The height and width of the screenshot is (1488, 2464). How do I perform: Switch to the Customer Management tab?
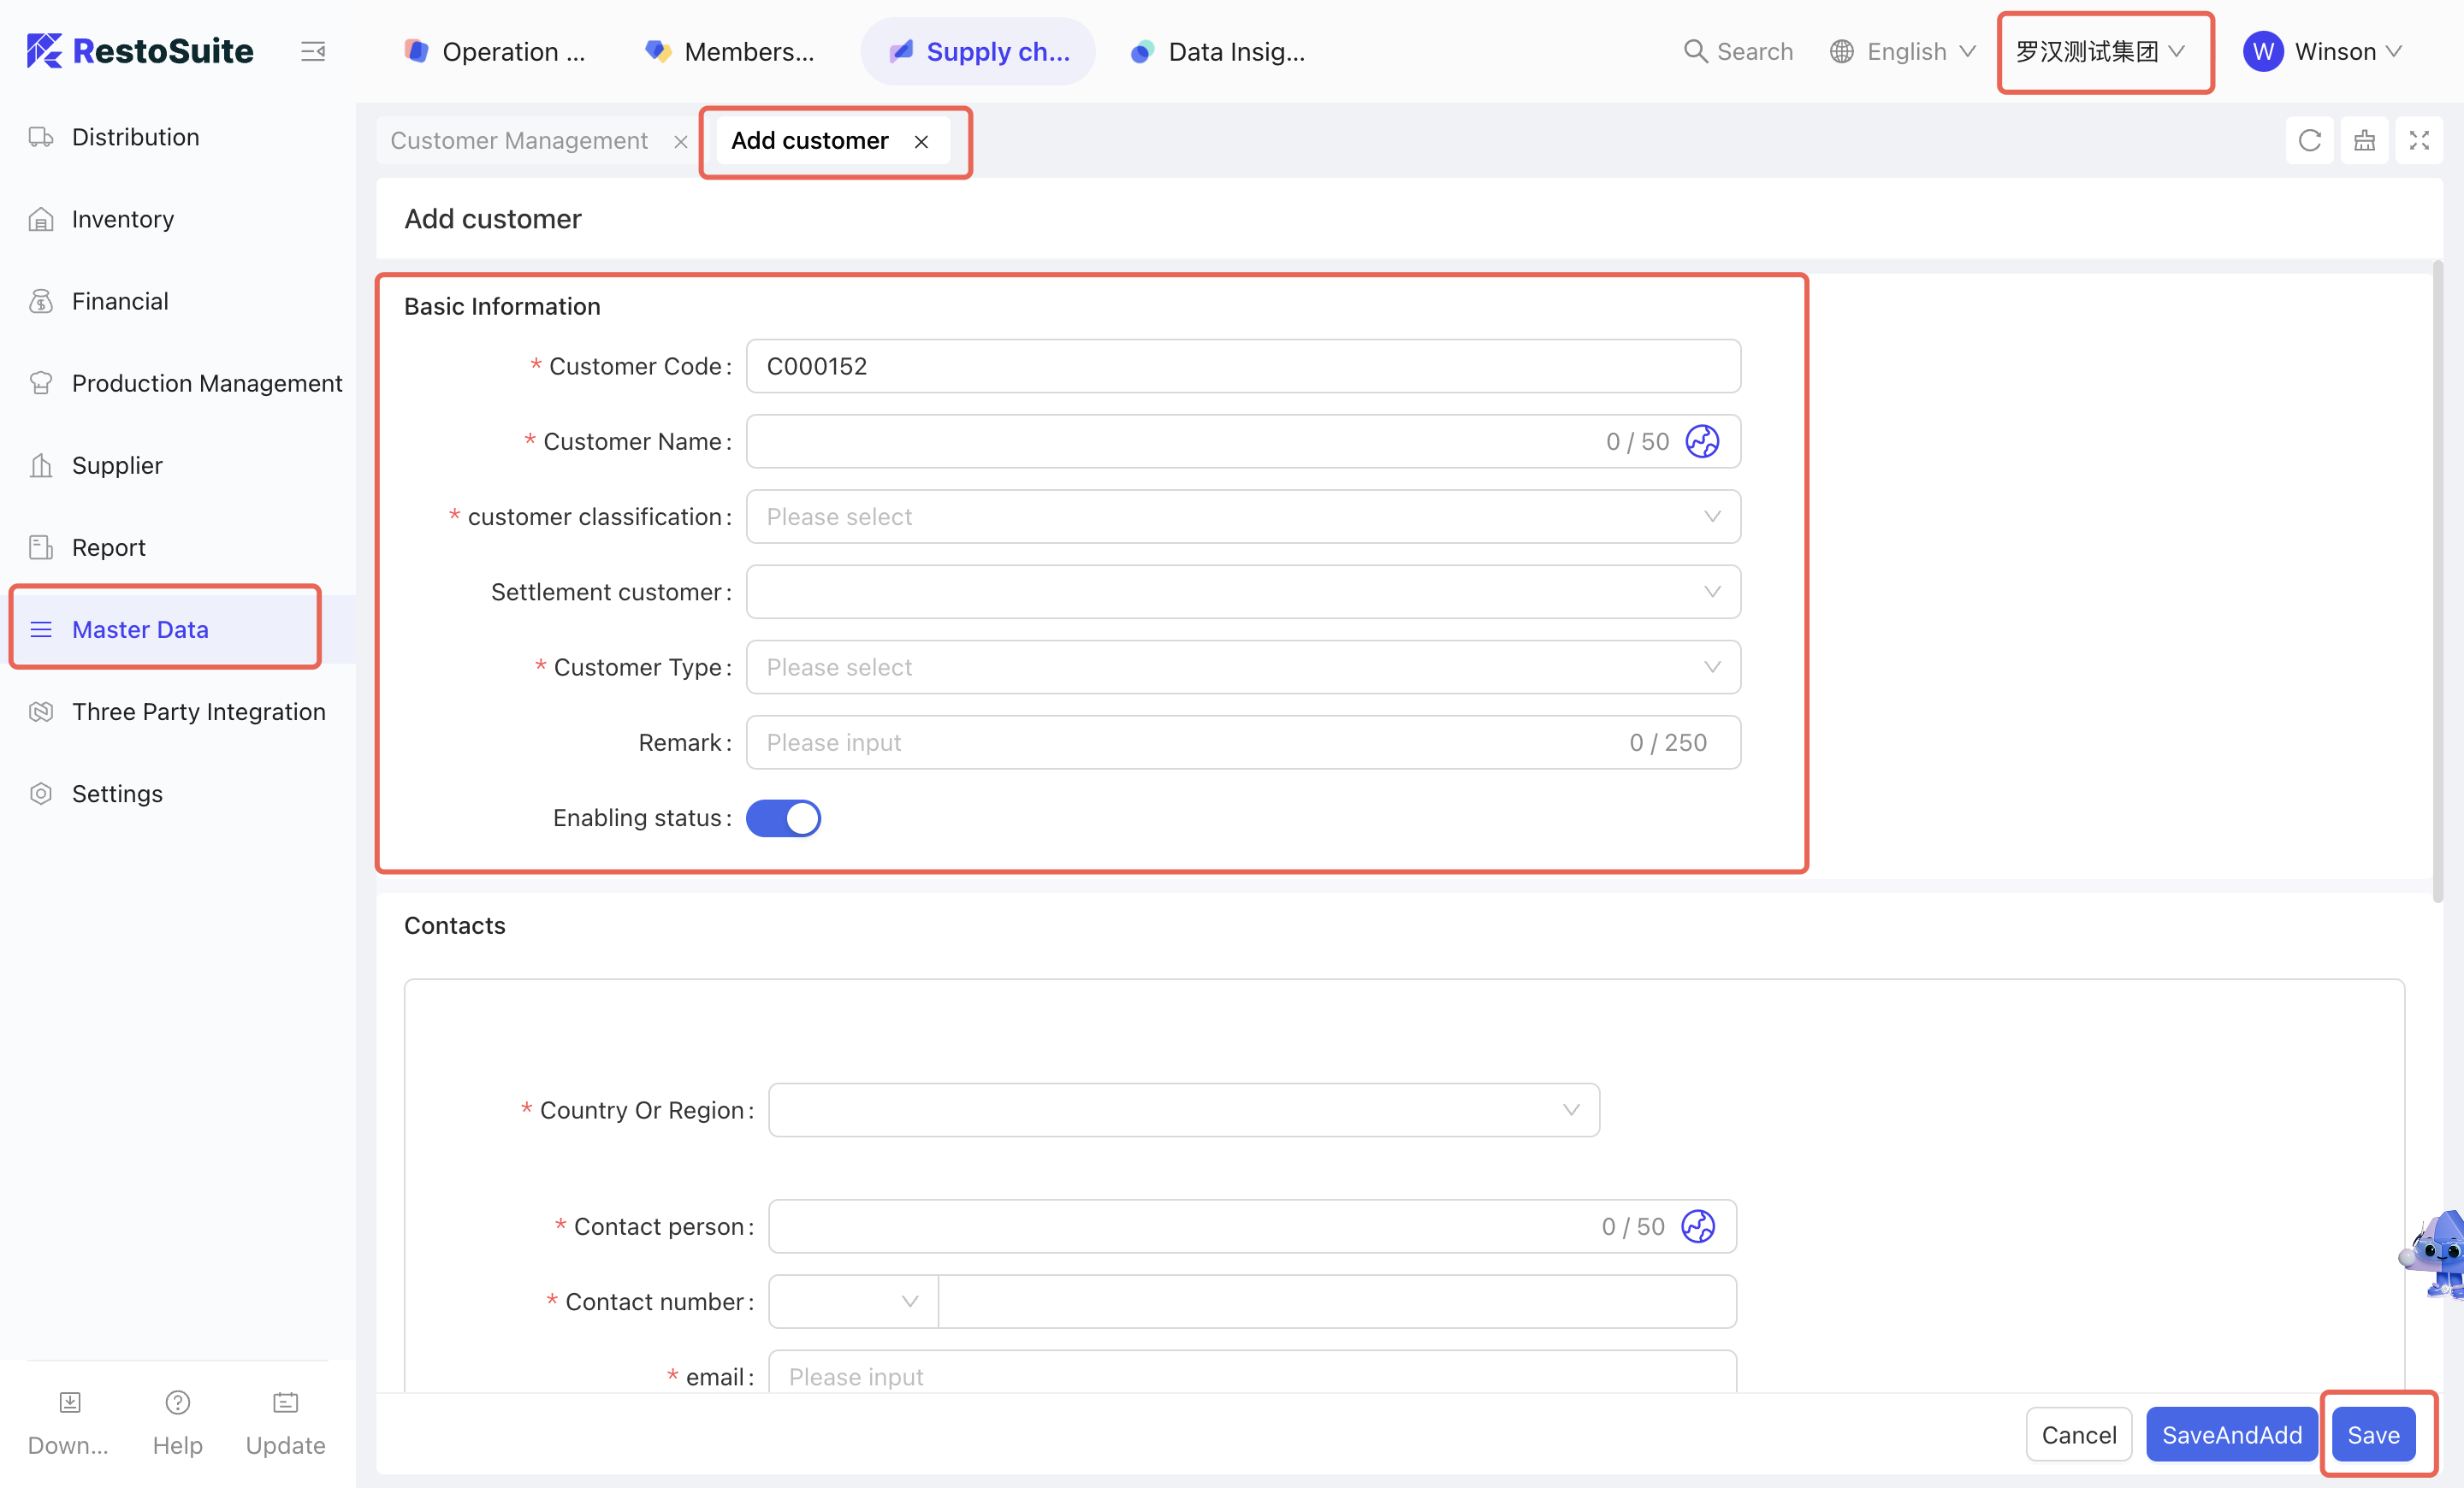519,141
